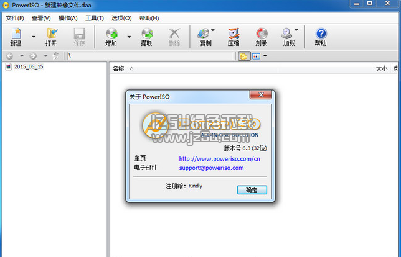Click the 确定 button in About dialog
The image size is (401, 257).
click(252, 190)
